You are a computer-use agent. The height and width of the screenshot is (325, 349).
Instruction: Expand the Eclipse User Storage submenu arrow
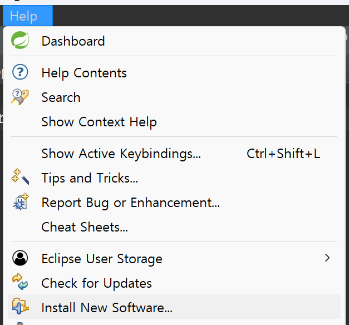click(327, 258)
